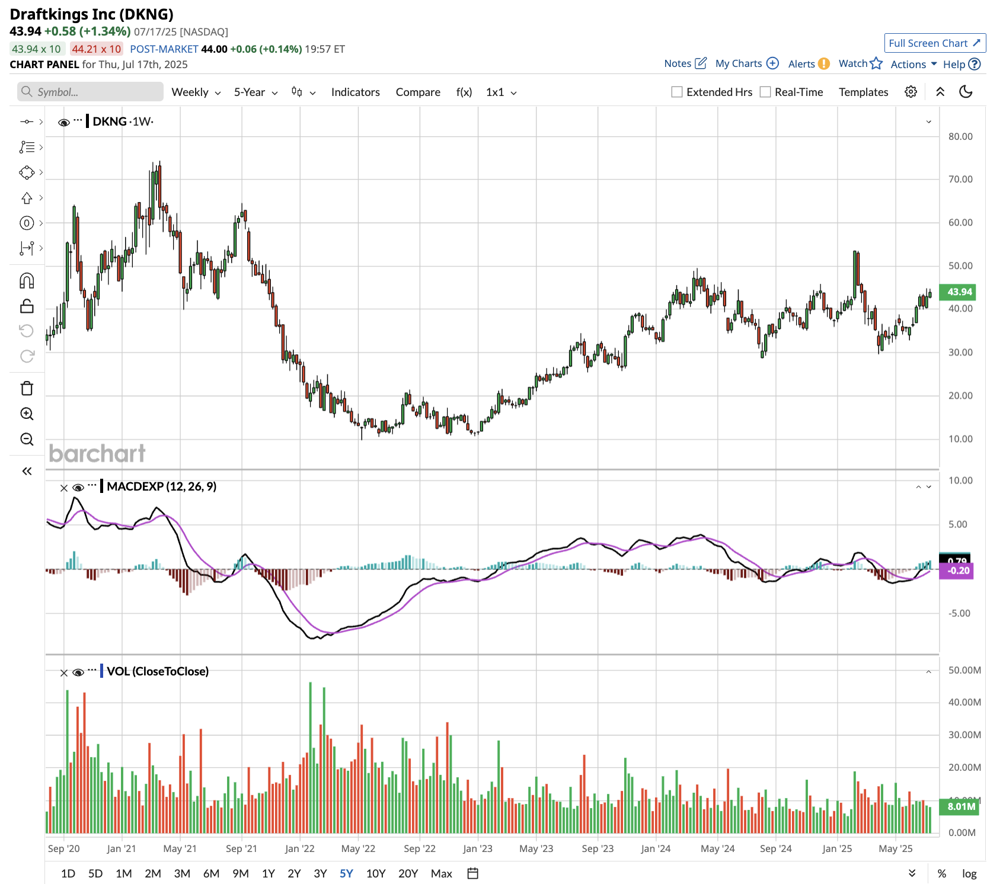Click the trash delete drawings icon

pyautogui.click(x=27, y=389)
